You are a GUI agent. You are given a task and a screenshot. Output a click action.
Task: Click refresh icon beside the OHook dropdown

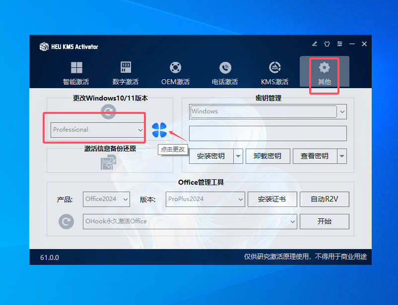pyautogui.click(x=66, y=221)
